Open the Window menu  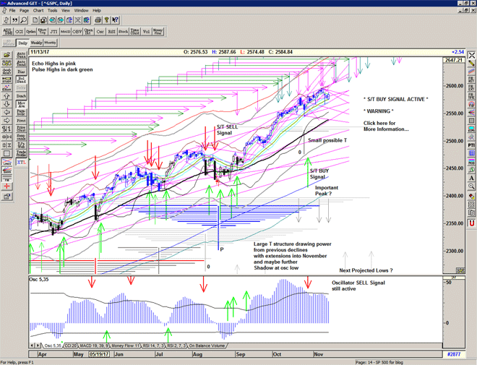click(81, 11)
